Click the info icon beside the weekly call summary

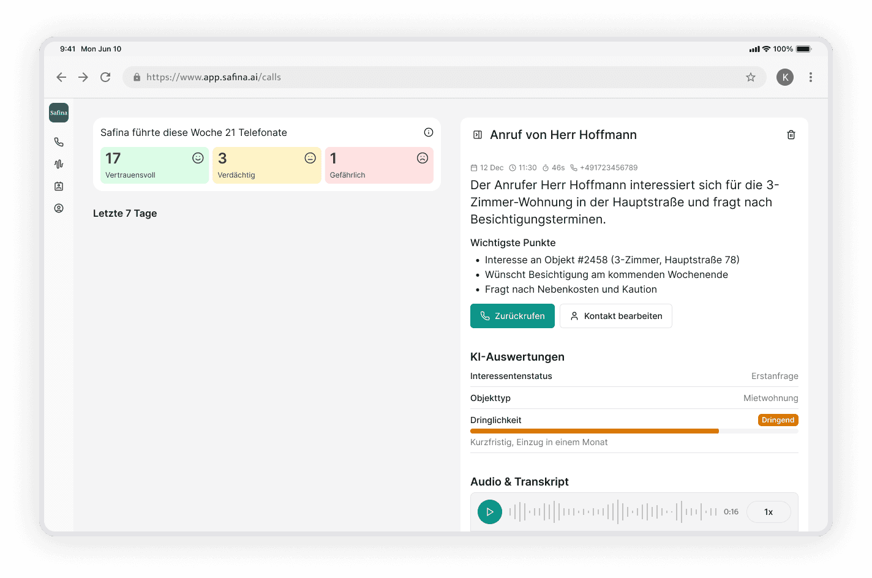pos(429,132)
